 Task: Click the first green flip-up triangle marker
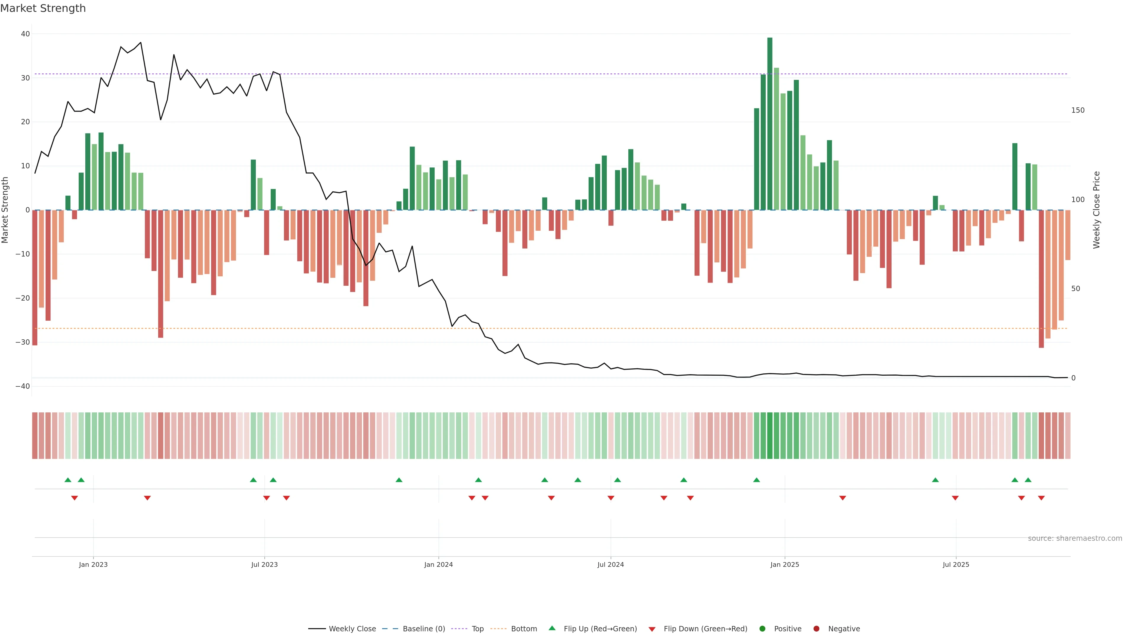point(68,480)
